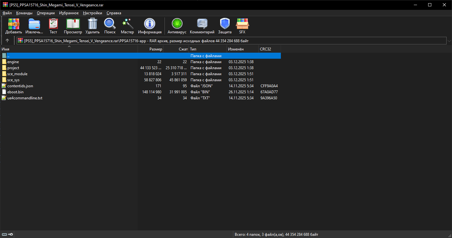The image size is (452, 238).
Task: Select the sce_module folder
Action: tap(17, 74)
